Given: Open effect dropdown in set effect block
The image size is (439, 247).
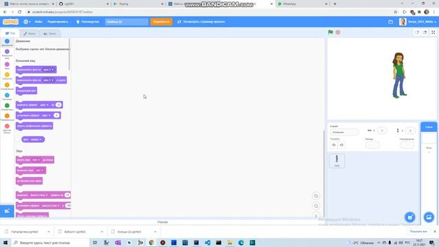Looking at the screenshot, I should click(46, 115).
